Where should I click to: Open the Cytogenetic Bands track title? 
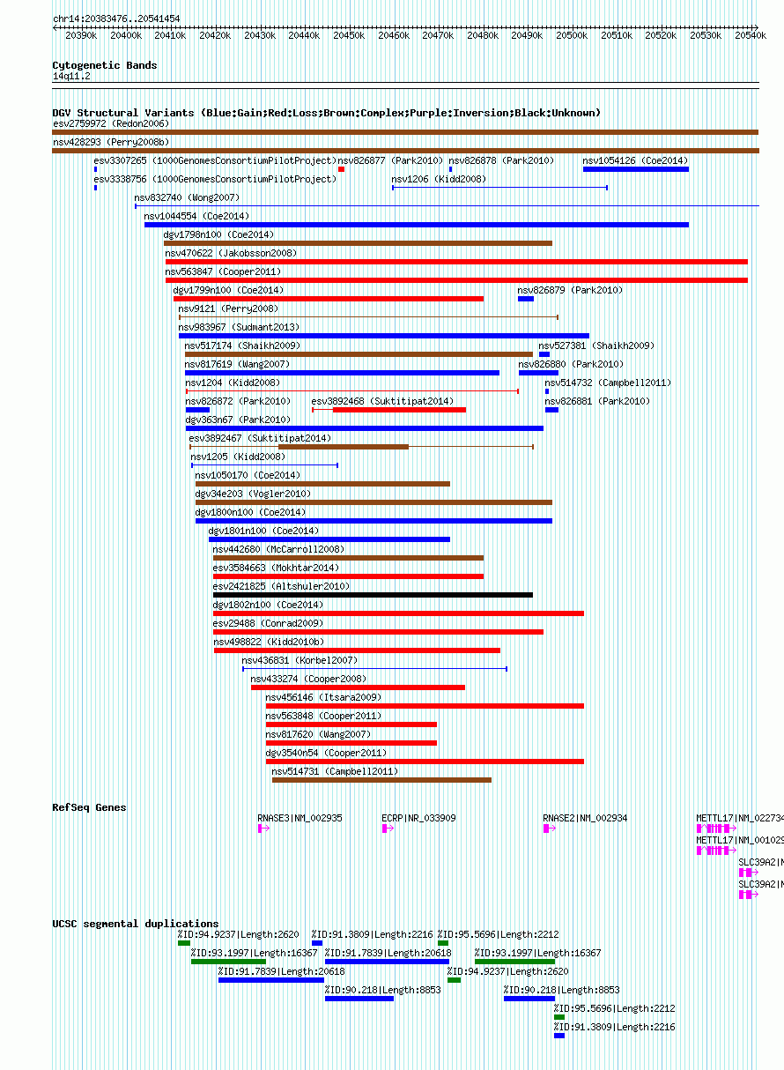pos(105,65)
